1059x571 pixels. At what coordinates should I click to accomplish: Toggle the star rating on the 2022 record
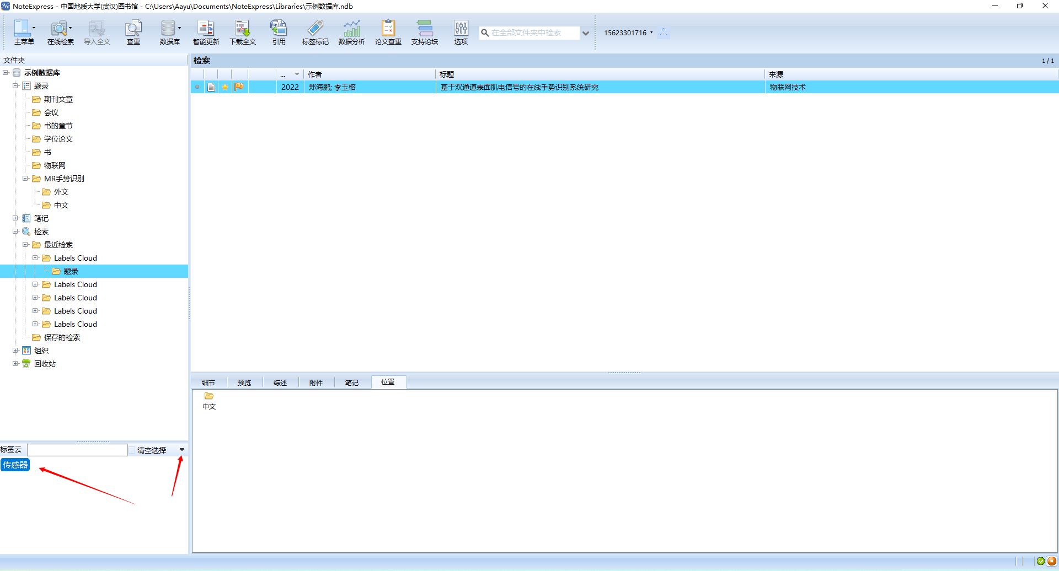click(x=225, y=87)
